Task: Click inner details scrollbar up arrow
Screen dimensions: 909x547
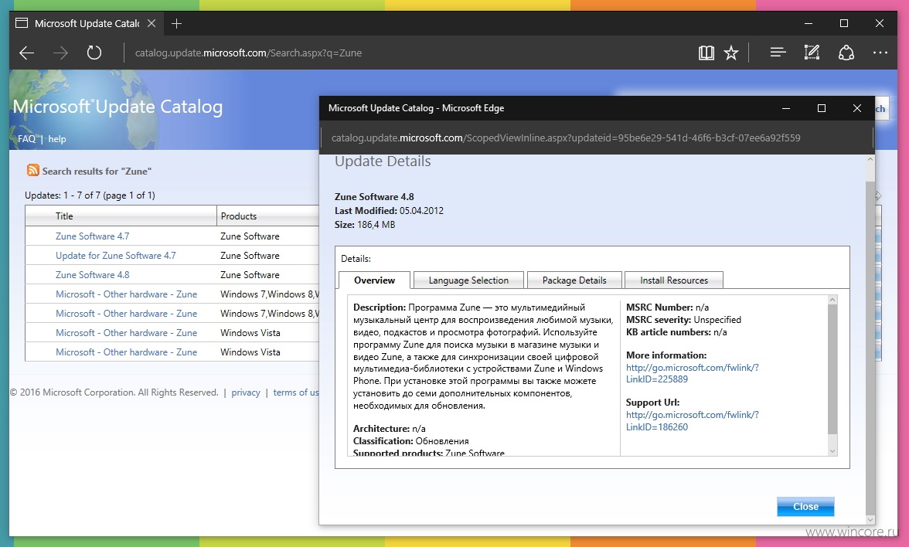Action: (832, 300)
